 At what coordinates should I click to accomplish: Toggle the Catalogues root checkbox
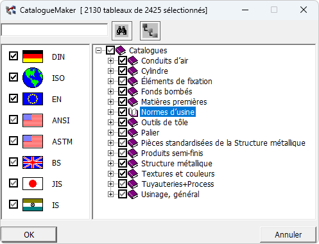[x=110, y=50]
